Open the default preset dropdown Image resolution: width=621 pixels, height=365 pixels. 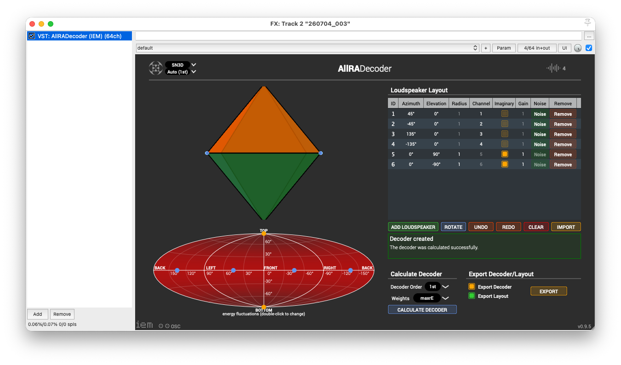coord(308,48)
